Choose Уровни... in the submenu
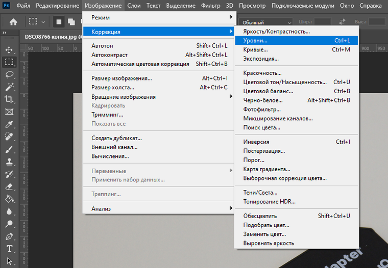This screenshot has height=268, width=388. pos(297,40)
